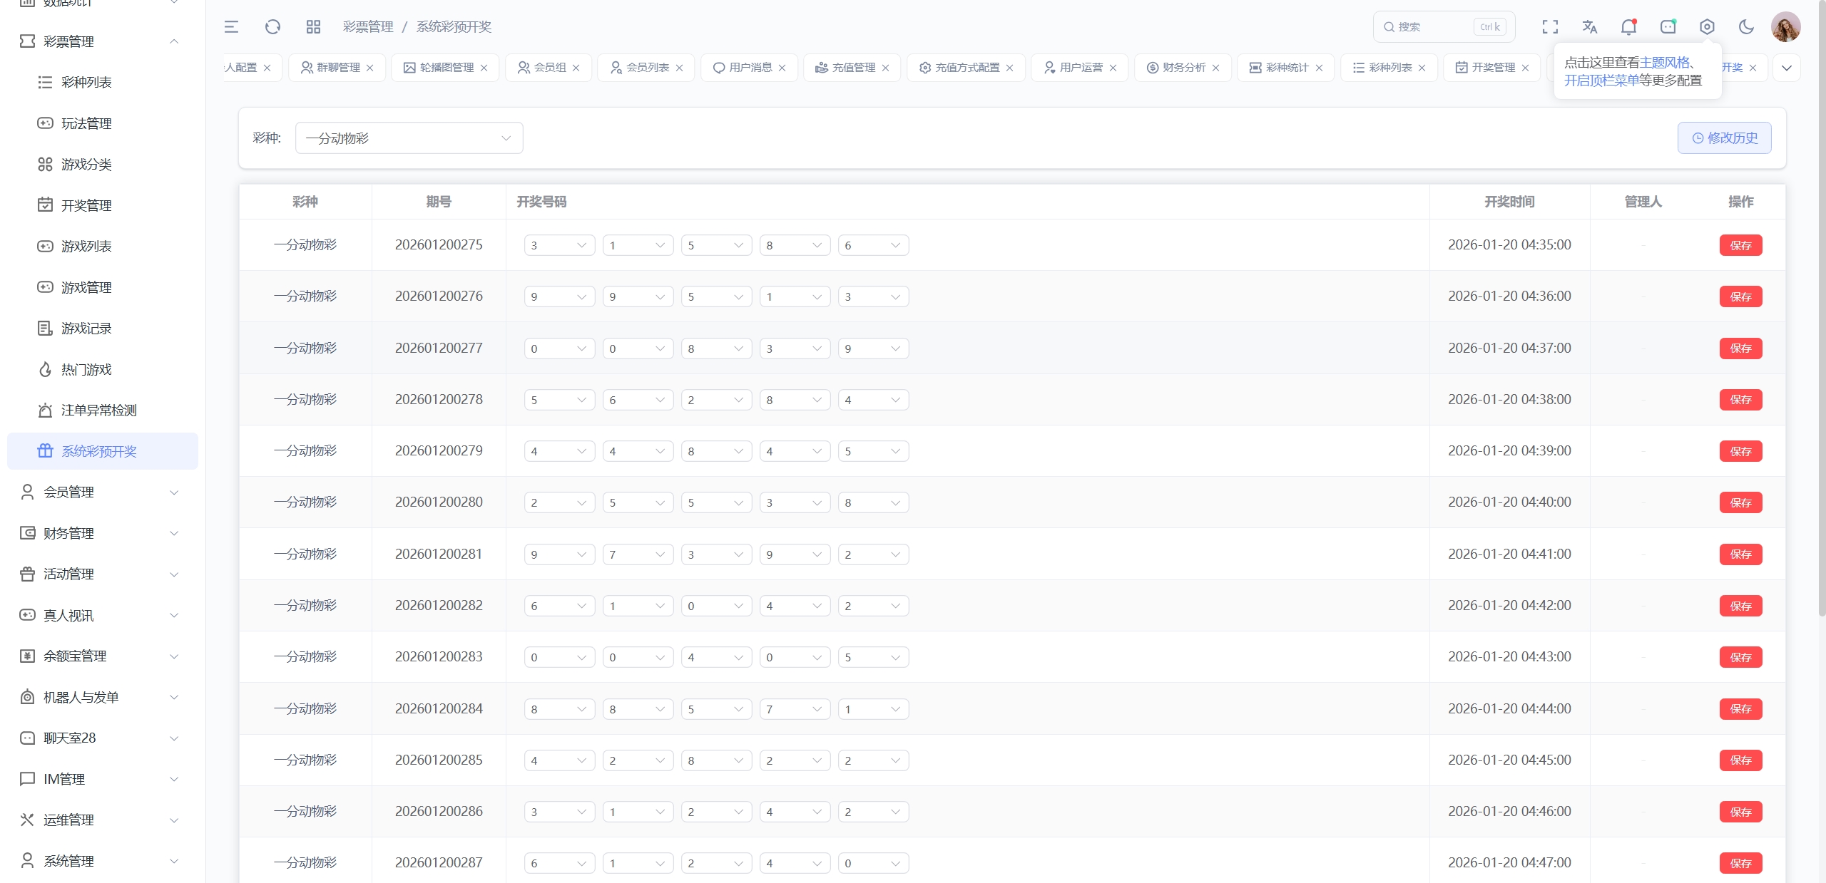Open the settings hexagon icon
This screenshot has width=1826, height=883.
[1707, 27]
